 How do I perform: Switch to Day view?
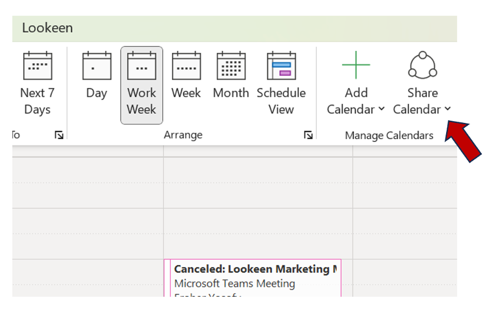[x=96, y=67]
